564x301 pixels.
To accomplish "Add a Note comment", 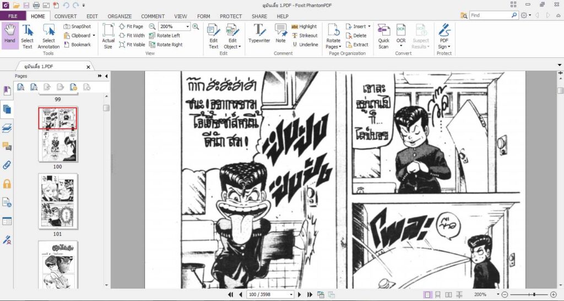I will [280, 34].
